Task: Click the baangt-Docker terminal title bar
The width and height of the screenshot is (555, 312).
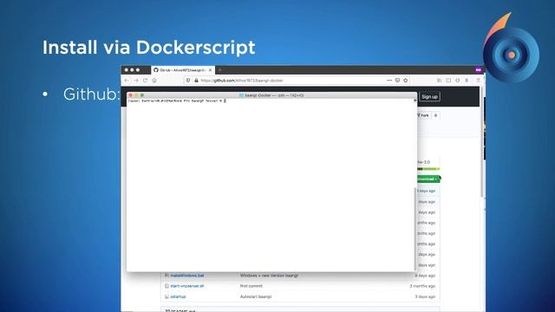Action: coord(271,95)
